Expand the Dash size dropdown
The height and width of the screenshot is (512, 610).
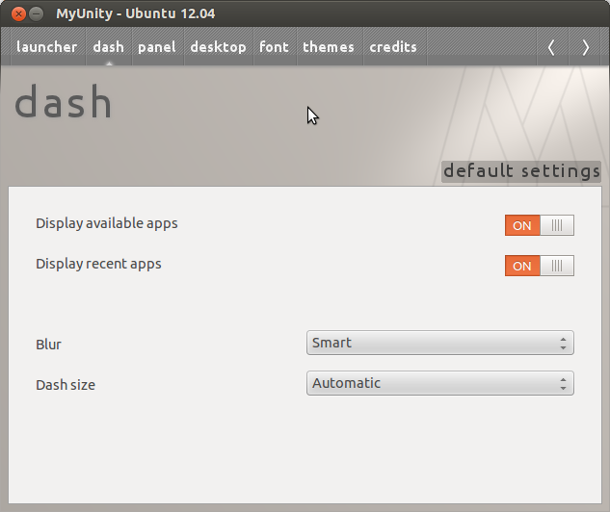pyautogui.click(x=439, y=383)
